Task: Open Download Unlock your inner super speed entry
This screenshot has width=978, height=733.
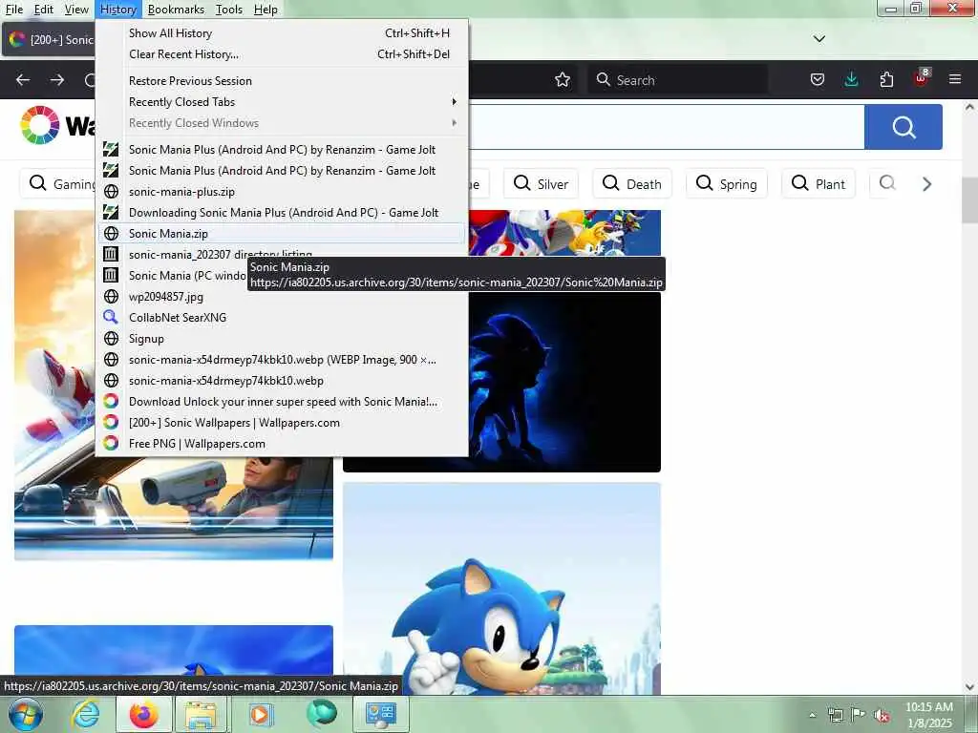Action: [282, 402]
